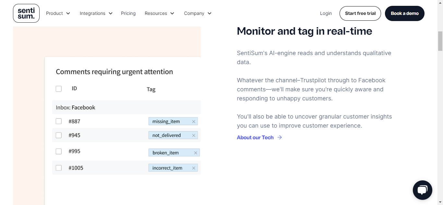This screenshot has width=443, height=205.
Task: Click the Start free trial button
Action: click(360, 13)
